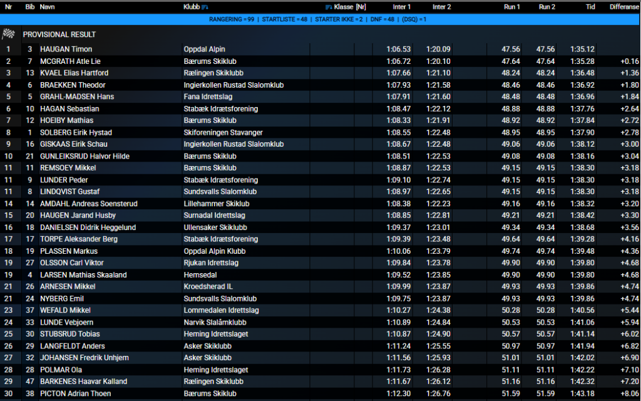Select the Oppdal Alpin club in row one

[x=204, y=49]
